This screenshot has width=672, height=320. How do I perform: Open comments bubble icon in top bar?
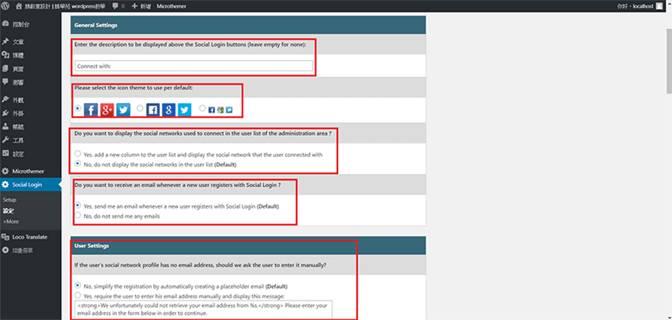[x=115, y=6]
